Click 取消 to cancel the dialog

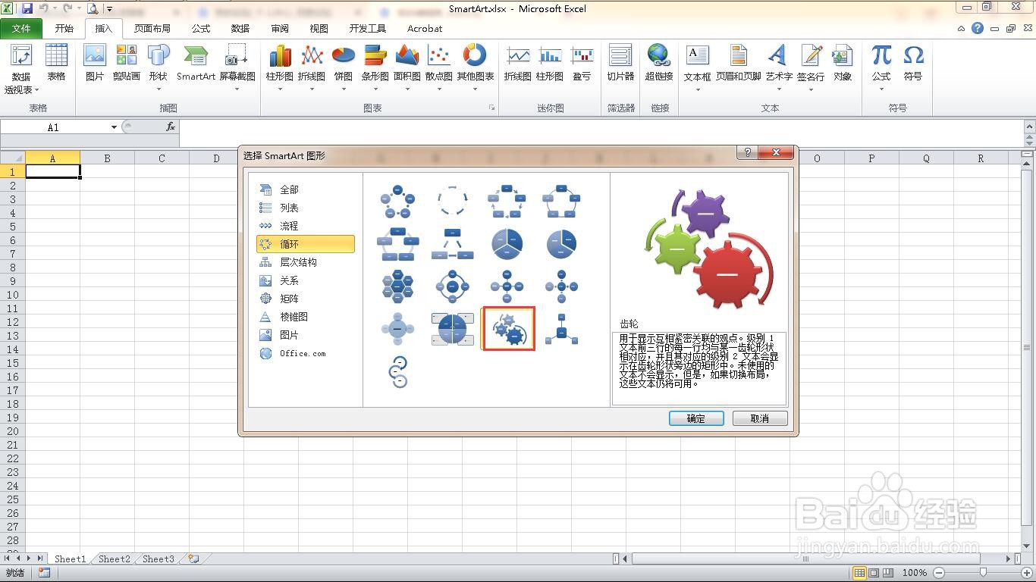(x=760, y=418)
